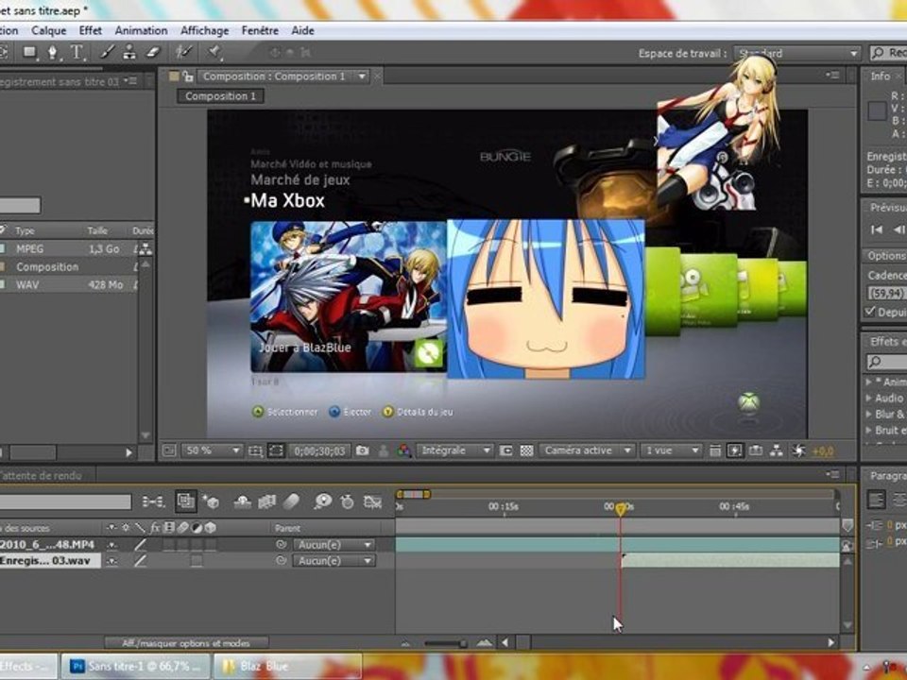
Task: Open the Composition : Composition 1 viewer dropdown
Action: click(x=283, y=76)
